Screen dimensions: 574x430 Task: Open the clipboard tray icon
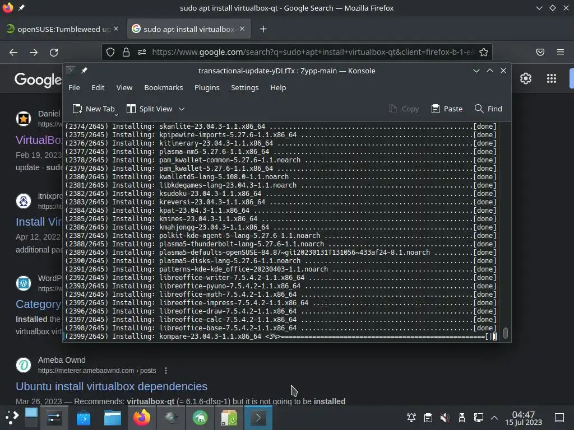[428, 418]
